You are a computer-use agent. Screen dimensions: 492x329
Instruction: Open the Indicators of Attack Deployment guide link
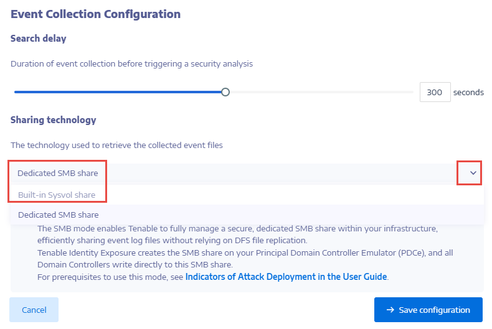286,276
